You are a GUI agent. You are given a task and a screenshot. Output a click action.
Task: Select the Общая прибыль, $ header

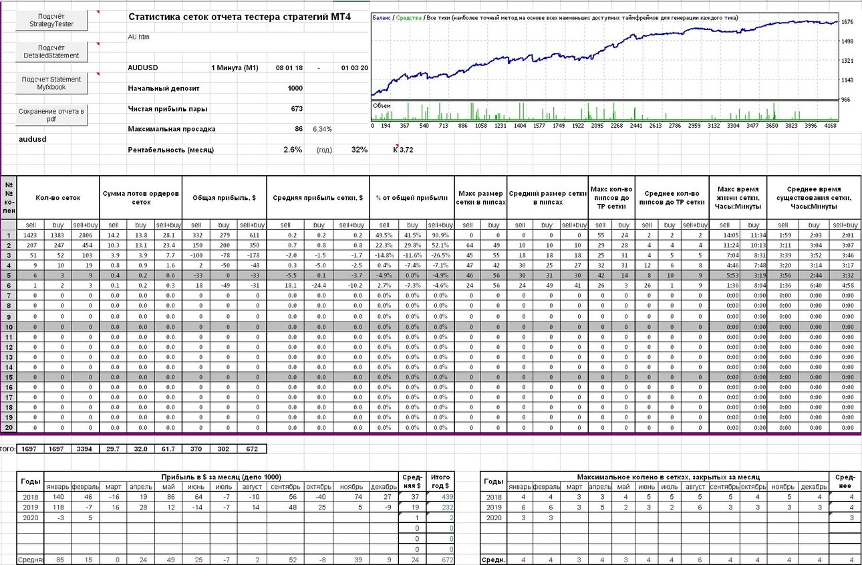point(224,198)
